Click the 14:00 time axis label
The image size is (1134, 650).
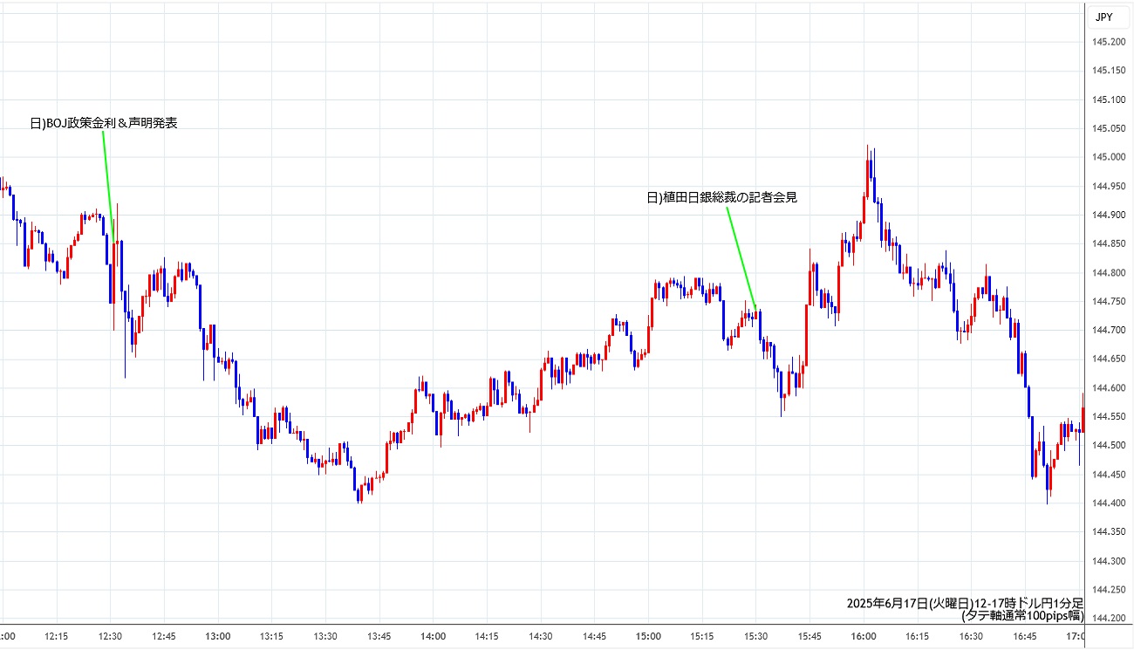(434, 636)
